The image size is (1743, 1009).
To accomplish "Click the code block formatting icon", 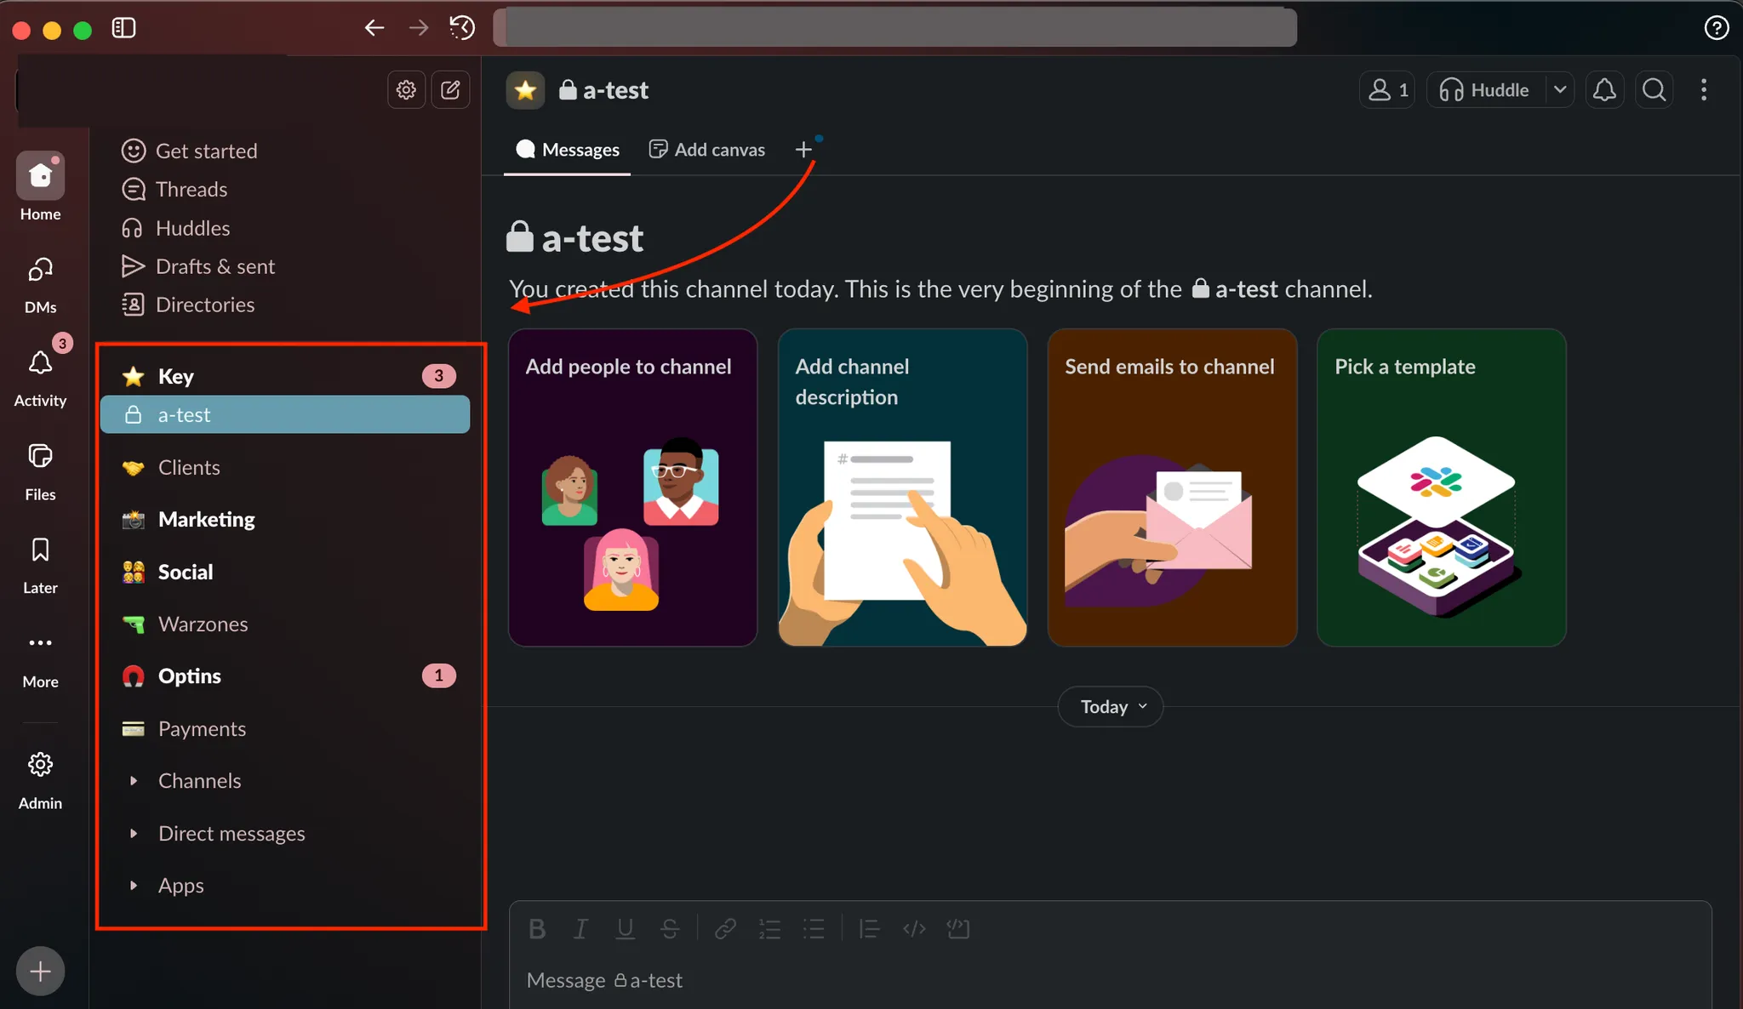I will 958,929.
